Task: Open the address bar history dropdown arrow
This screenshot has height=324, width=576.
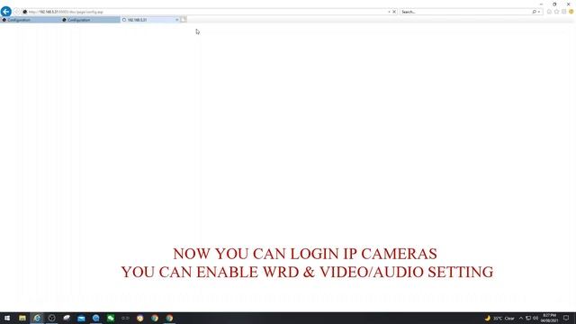Action: coord(389,12)
